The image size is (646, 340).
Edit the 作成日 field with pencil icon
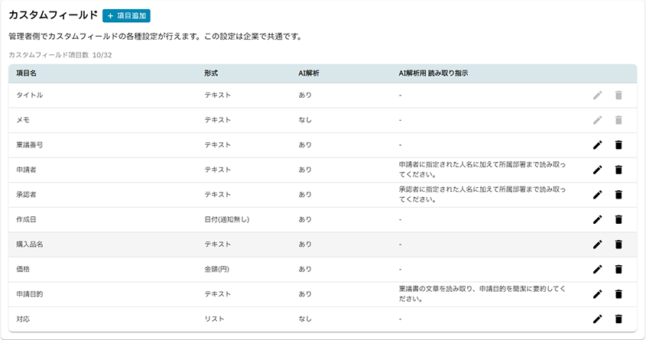pyautogui.click(x=597, y=220)
